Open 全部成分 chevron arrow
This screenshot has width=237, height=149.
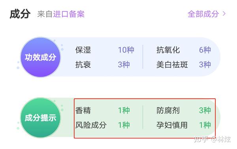(x=224, y=14)
